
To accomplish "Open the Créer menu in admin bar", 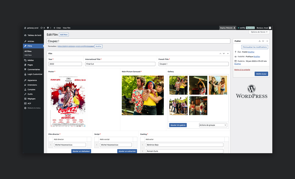I will [x=57, y=28].
